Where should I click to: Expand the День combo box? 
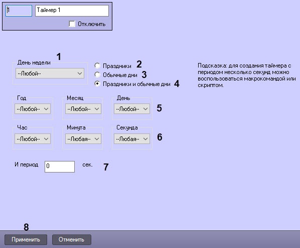point(132,109)
